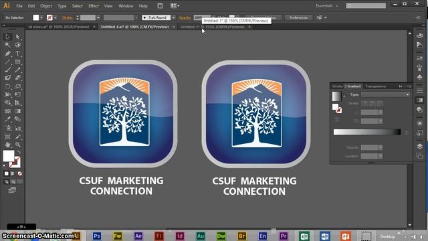Open the Effect menu
The height and width of the screenshot is (241, 428).
coord(94,6)
